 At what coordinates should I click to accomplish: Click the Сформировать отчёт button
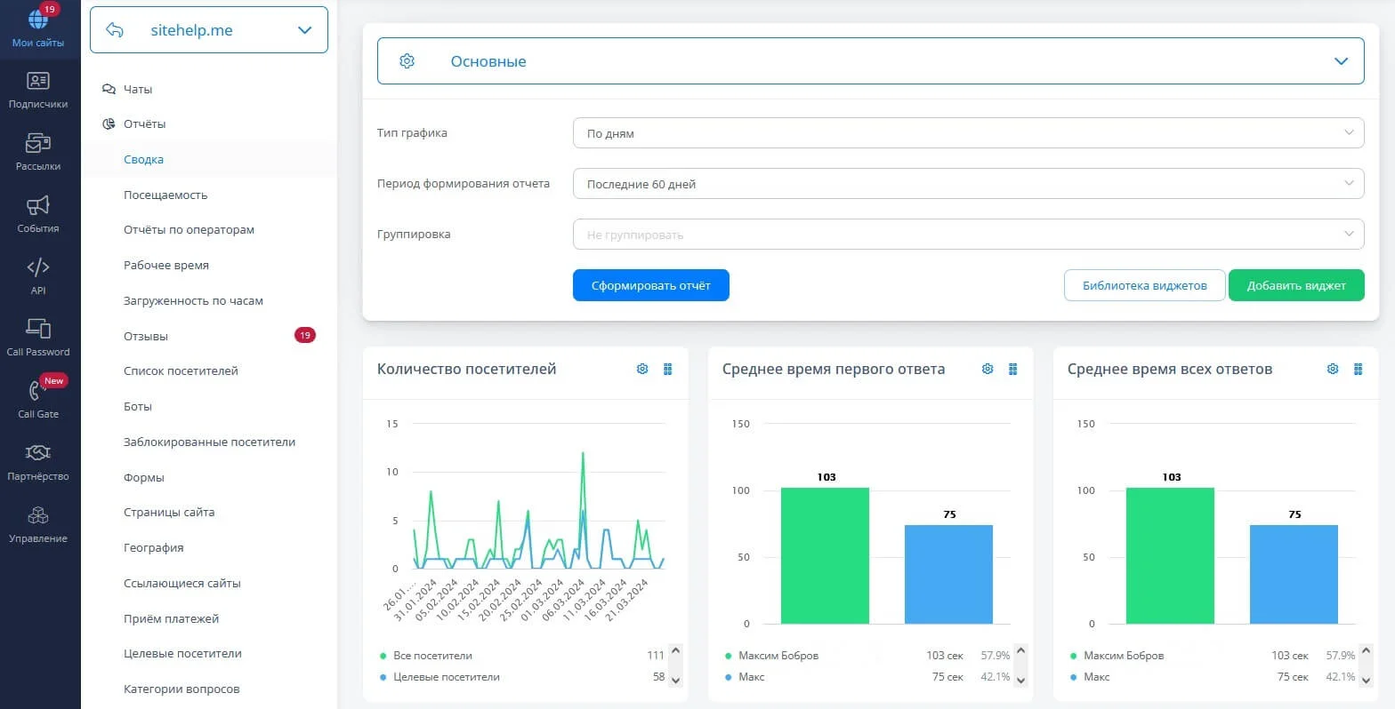pos(650,285)
